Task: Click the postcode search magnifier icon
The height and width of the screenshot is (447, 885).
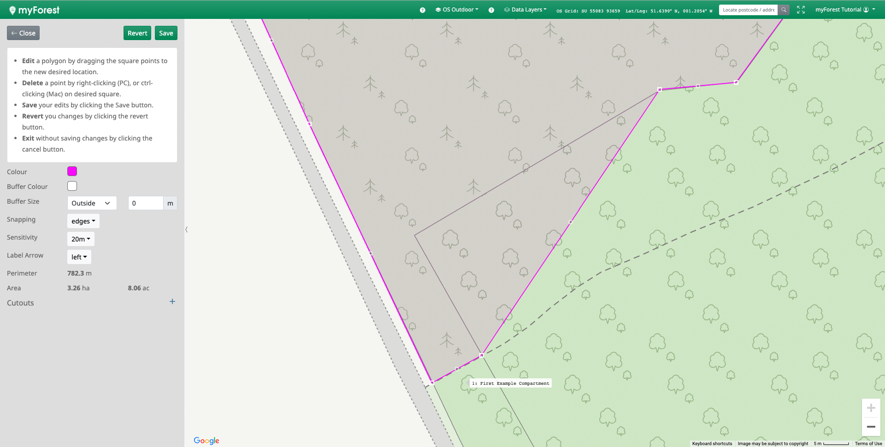Action: pos(784,10)
